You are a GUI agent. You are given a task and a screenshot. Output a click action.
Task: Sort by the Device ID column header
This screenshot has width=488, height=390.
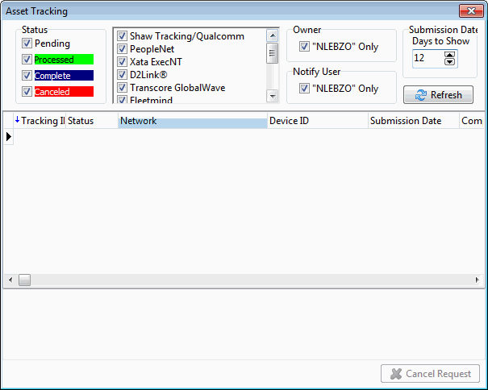[x=318, y=121]
